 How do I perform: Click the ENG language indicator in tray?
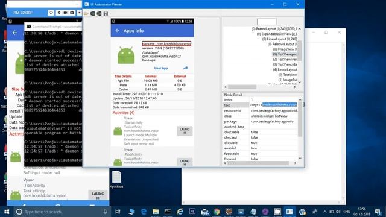click(347, 212)
